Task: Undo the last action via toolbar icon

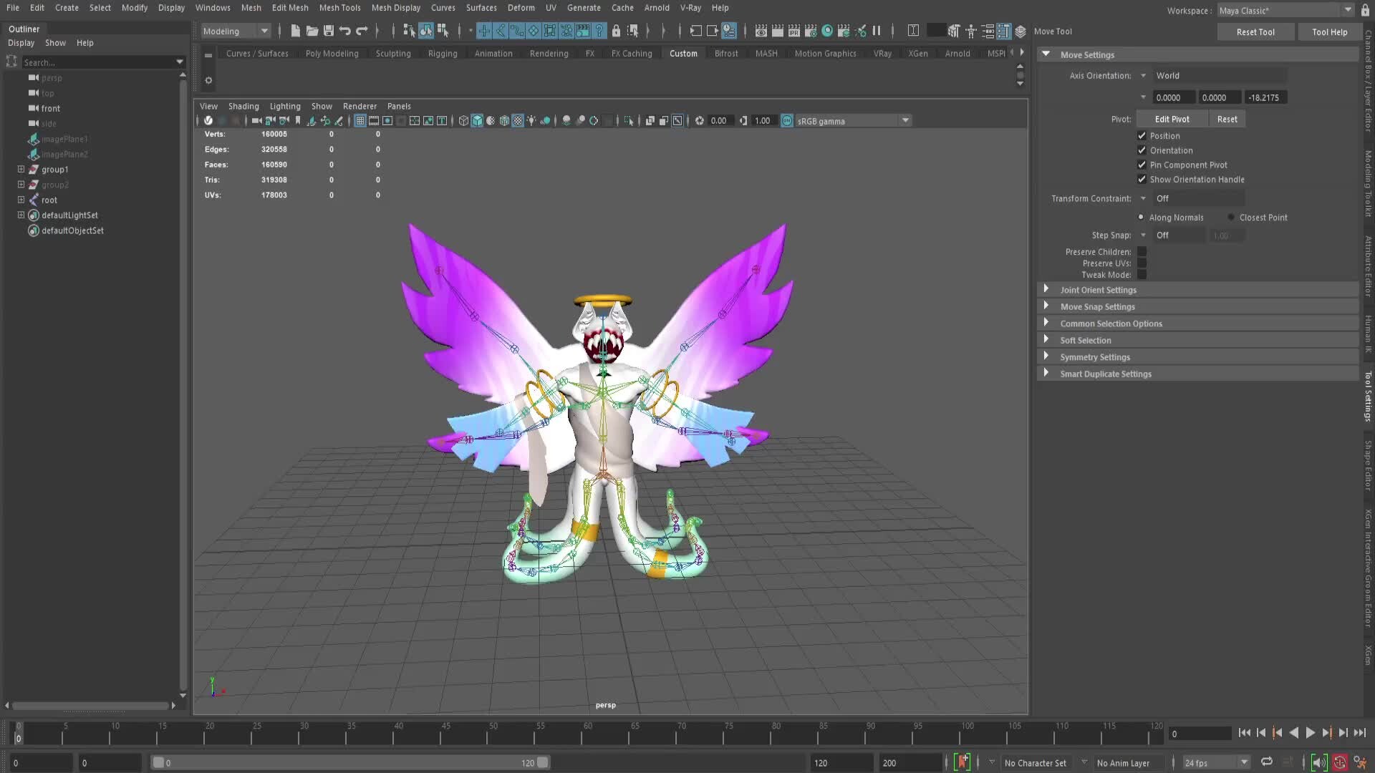Action: coord(344,31)
